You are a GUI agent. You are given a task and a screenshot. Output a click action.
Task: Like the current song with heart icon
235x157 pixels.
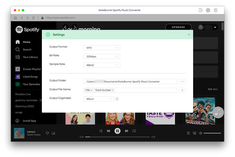(47, 133)
